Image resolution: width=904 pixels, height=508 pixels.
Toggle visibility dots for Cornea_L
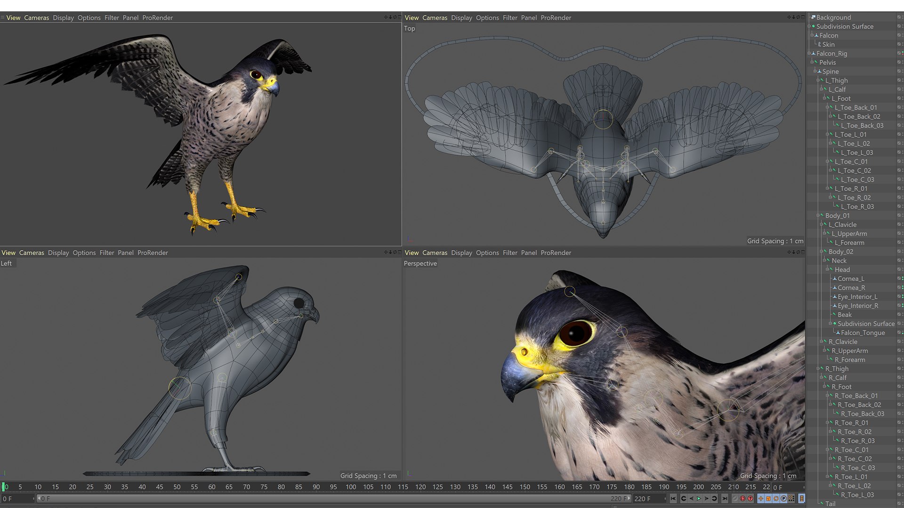903,278
